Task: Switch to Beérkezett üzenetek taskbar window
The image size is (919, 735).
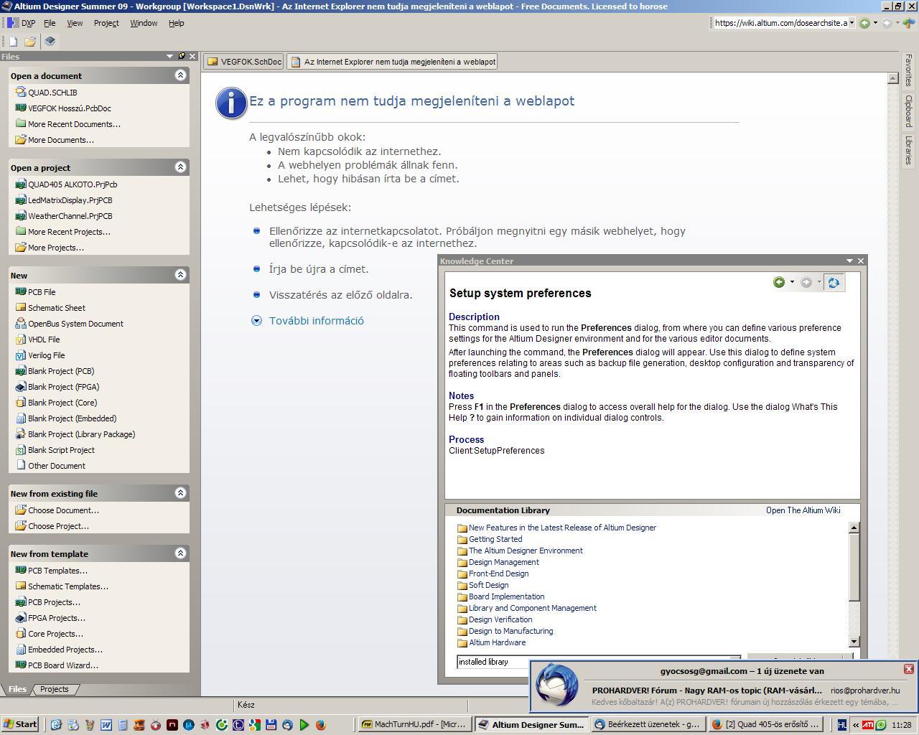Action: click(647, 724)
